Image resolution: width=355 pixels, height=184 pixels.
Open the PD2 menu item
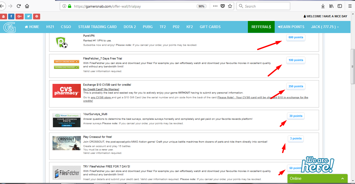point(176,27)
